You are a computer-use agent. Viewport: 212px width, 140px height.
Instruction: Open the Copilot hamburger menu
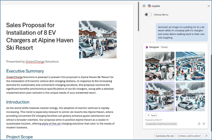[144, 6]
